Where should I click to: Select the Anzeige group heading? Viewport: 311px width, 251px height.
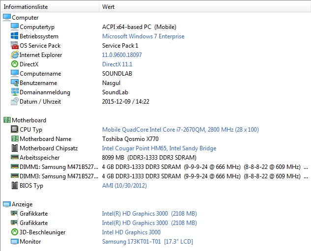pos(22,204)
